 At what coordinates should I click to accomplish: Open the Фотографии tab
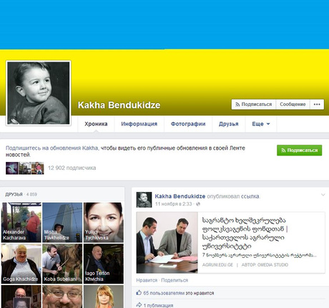(x=188, y=124)
